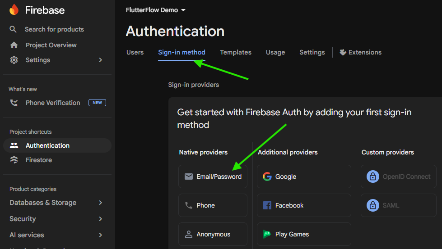Click the 'Product categories' label
The height and width of the screenshot is (249, 442).
[33, 189]
